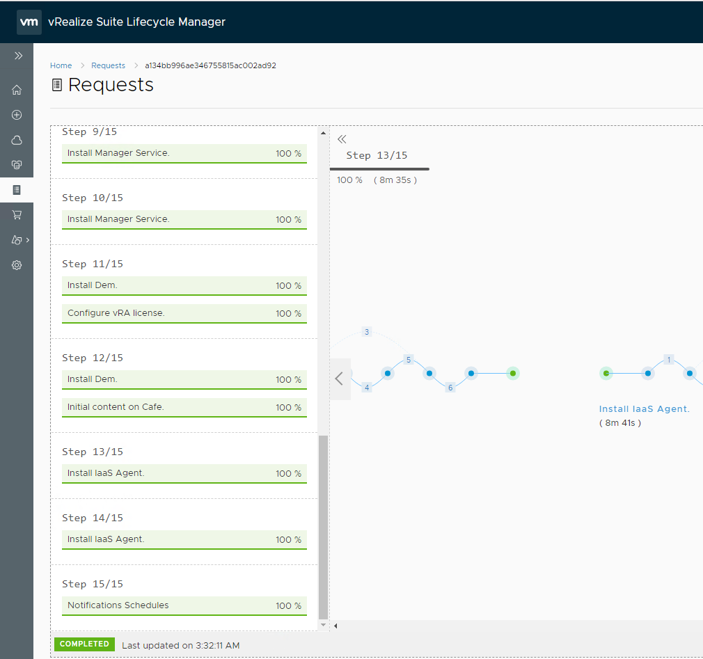Click the Create Environment plus icon

[x=17, y=115]
